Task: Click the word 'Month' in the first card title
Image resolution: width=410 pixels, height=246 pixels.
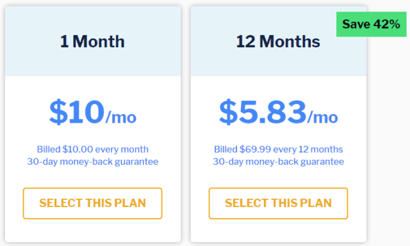Action: (x=99, y=42)
